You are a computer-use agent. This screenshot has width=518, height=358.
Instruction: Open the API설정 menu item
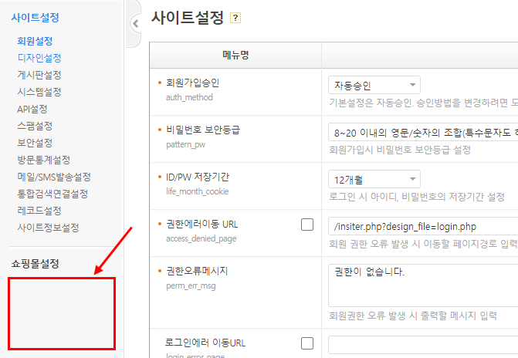pyautogui.click(x=32, y=109)
